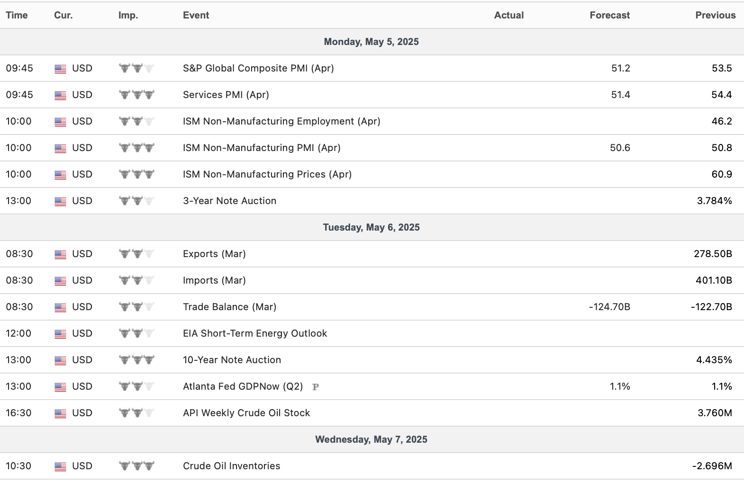Open the EIA Short-Term Energy Outlook event
The image size is (744, 482).
pyautogui.click(x=255, y=333)
